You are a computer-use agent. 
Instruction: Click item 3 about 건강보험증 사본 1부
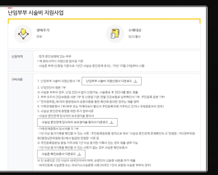click(x=101, y=97)
